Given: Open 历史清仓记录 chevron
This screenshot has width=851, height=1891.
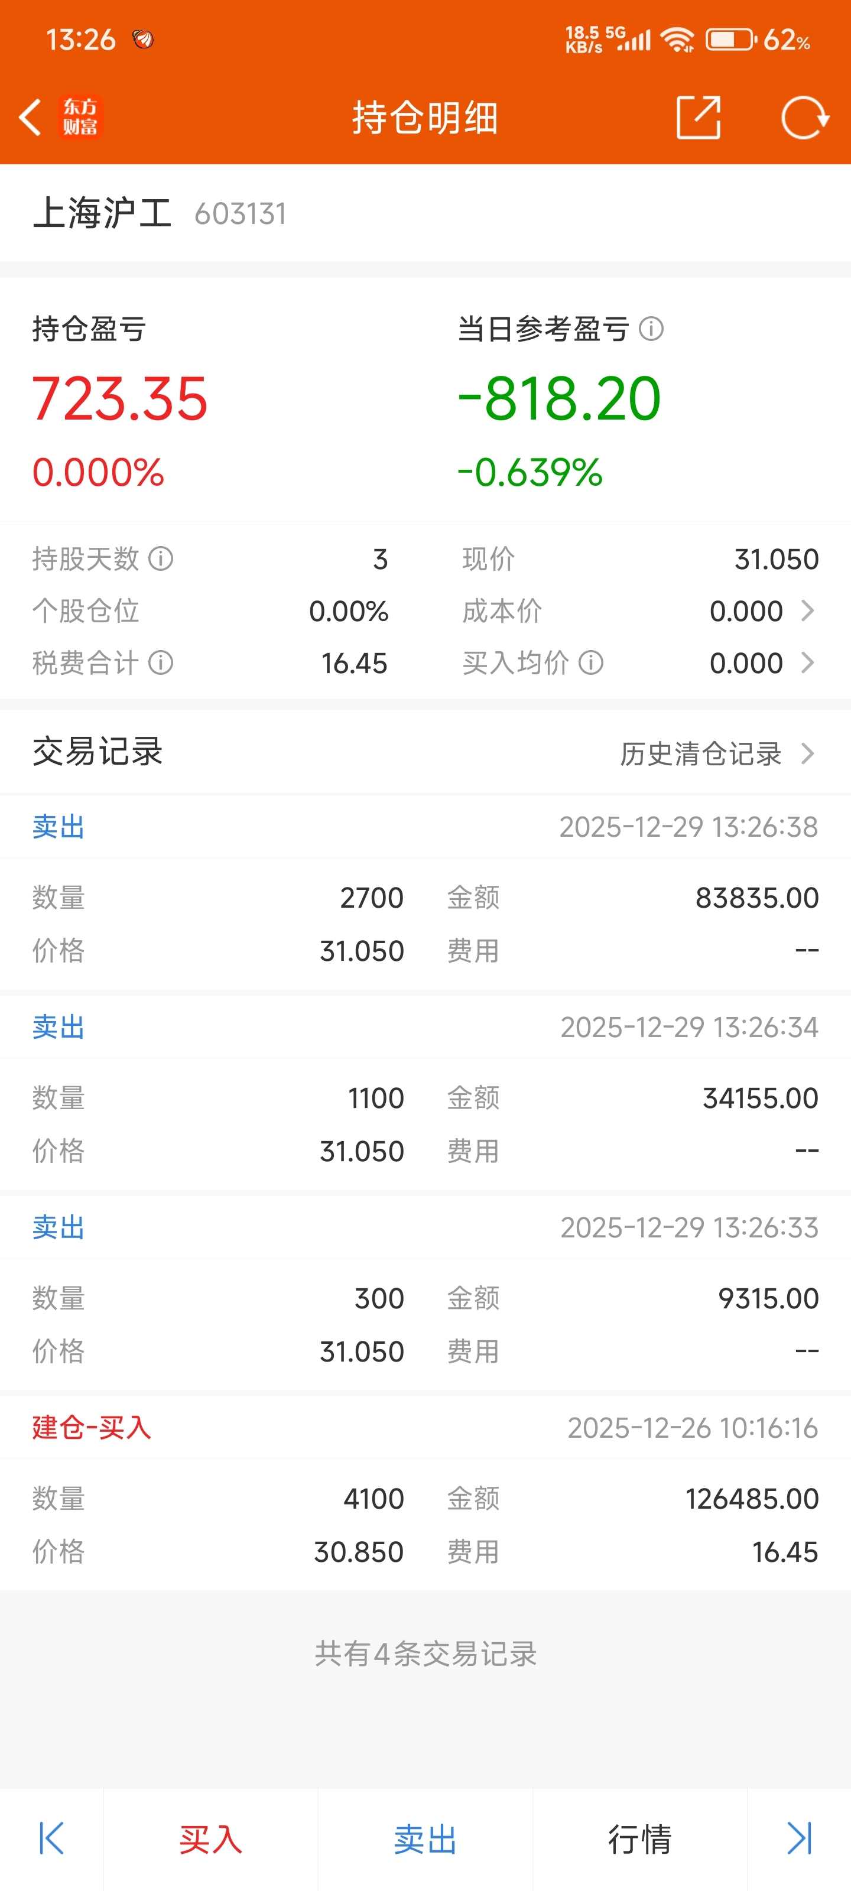Looking at the screenshot, I should pyautogui.click(x=808, y=753).
